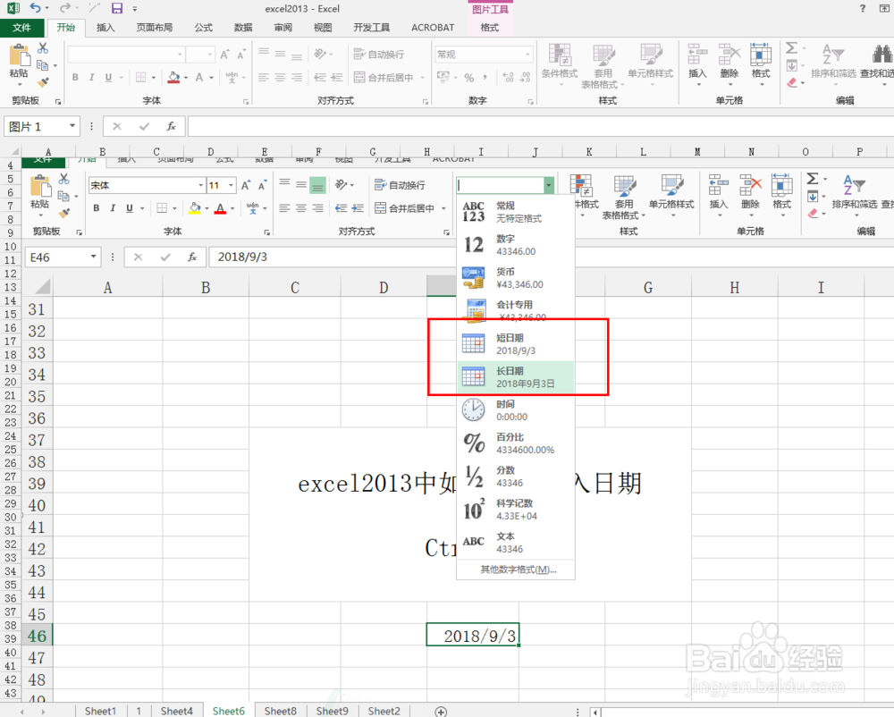Switch to the 公式 ribbon tab

[x=204, y=28]
